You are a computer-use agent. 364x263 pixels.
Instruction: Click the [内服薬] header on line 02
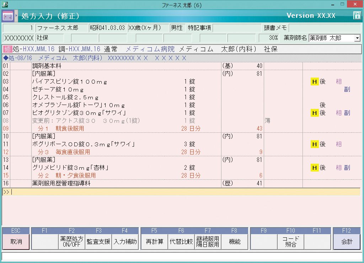coord(44,74)
